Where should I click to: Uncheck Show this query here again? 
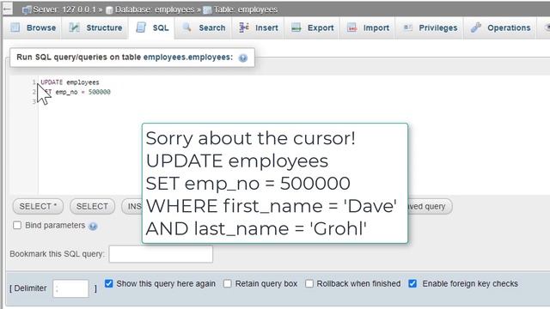coord(109,283)
